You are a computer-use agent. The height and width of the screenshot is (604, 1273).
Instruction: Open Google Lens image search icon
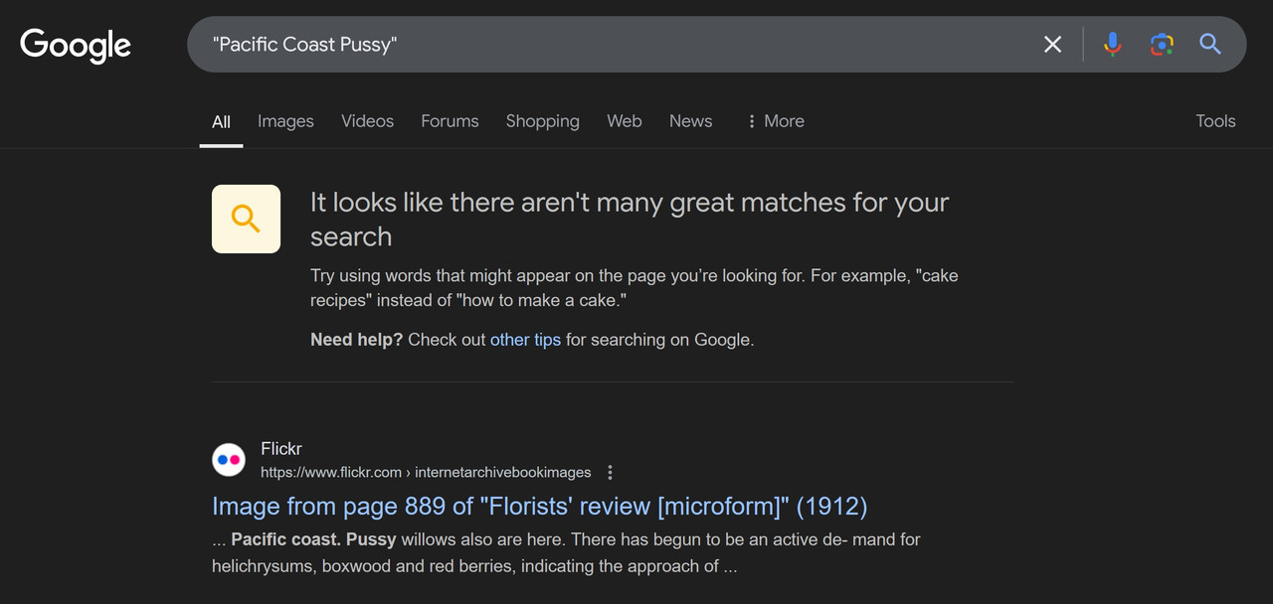tap(1162, 44)
